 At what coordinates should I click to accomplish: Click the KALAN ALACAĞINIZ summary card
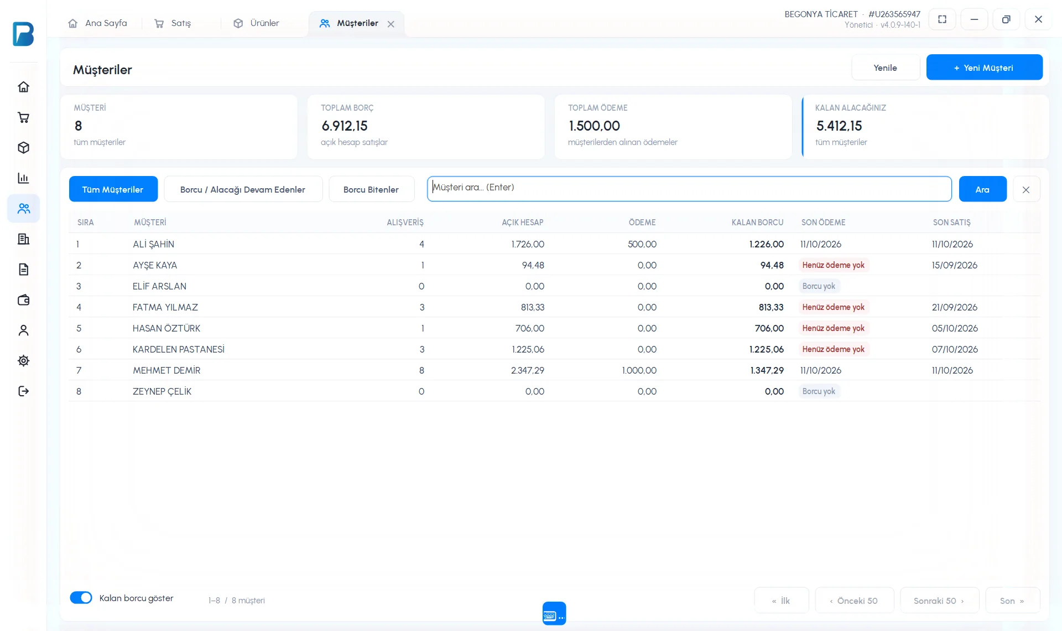(925, 127)
